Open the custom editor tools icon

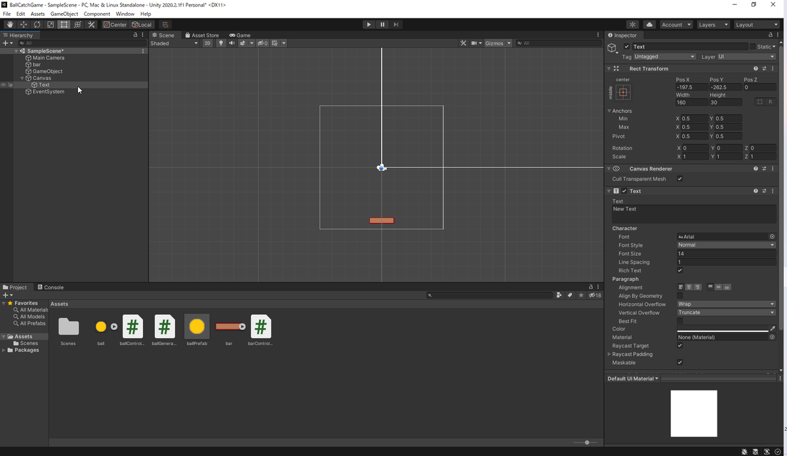[x=91, y=24]
